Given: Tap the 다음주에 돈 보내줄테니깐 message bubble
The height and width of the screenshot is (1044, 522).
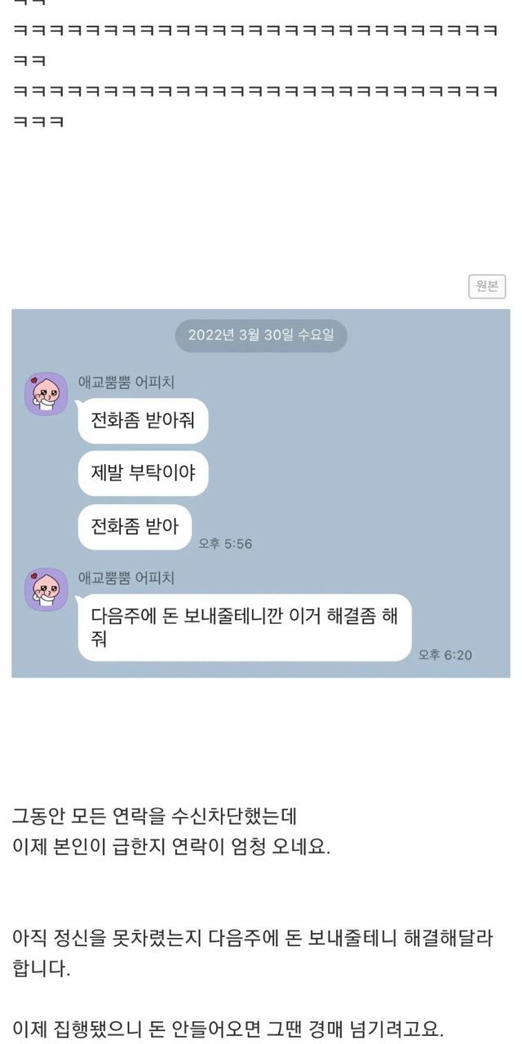Looking at the screenshot, I should pos(245,627).
